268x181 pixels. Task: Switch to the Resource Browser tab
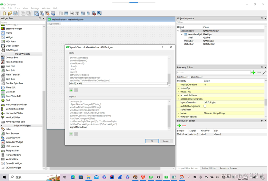pos(229,168)
